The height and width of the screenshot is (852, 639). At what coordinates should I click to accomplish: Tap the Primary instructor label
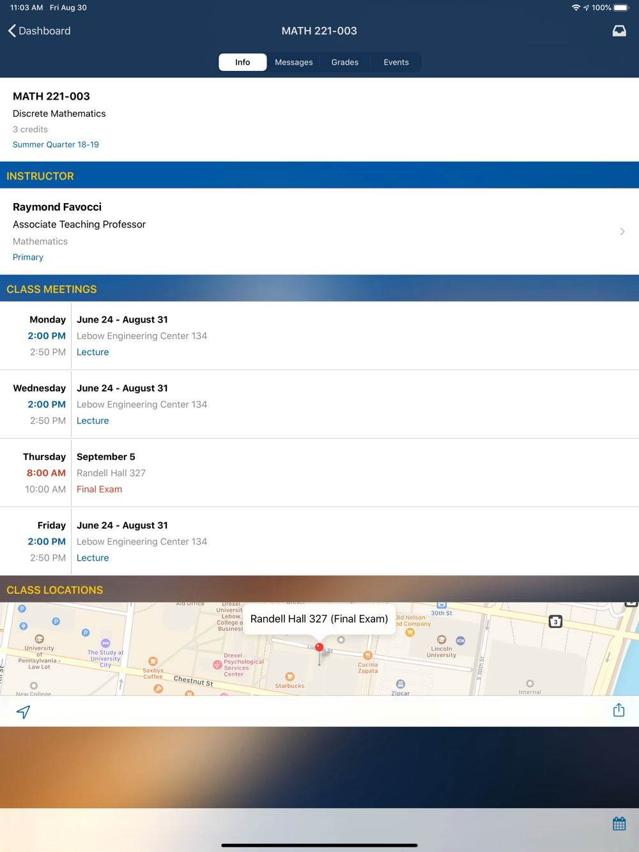coord(28,257)
